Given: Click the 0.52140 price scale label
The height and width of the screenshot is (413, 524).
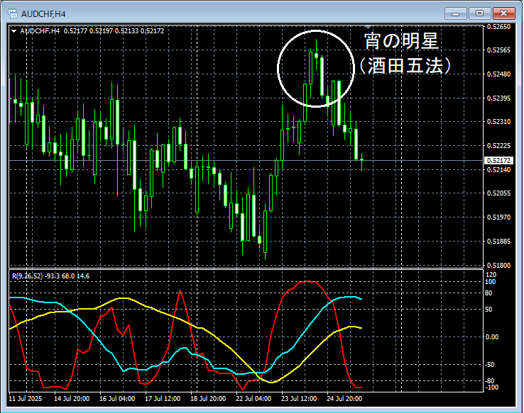Looking at the screenshot, I should (499, 170).
